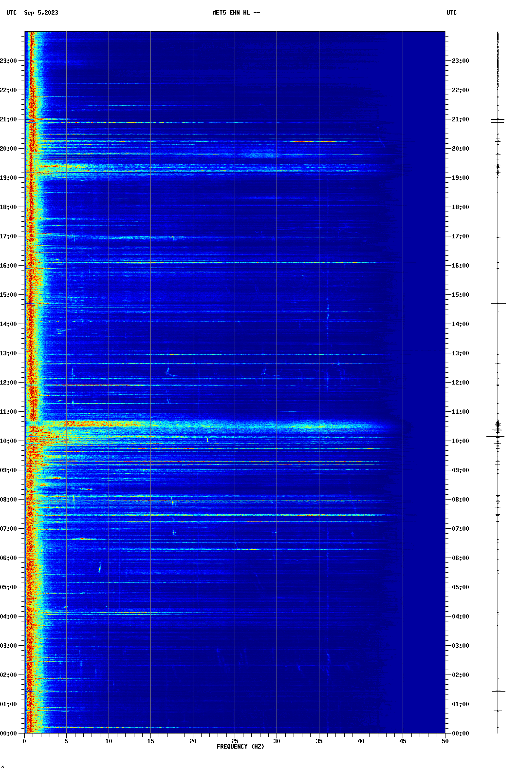Image resolution: width=519 pixels, height=772 pixels.
Task: Click the MET5 EHN HL station title
Action: 236,13
